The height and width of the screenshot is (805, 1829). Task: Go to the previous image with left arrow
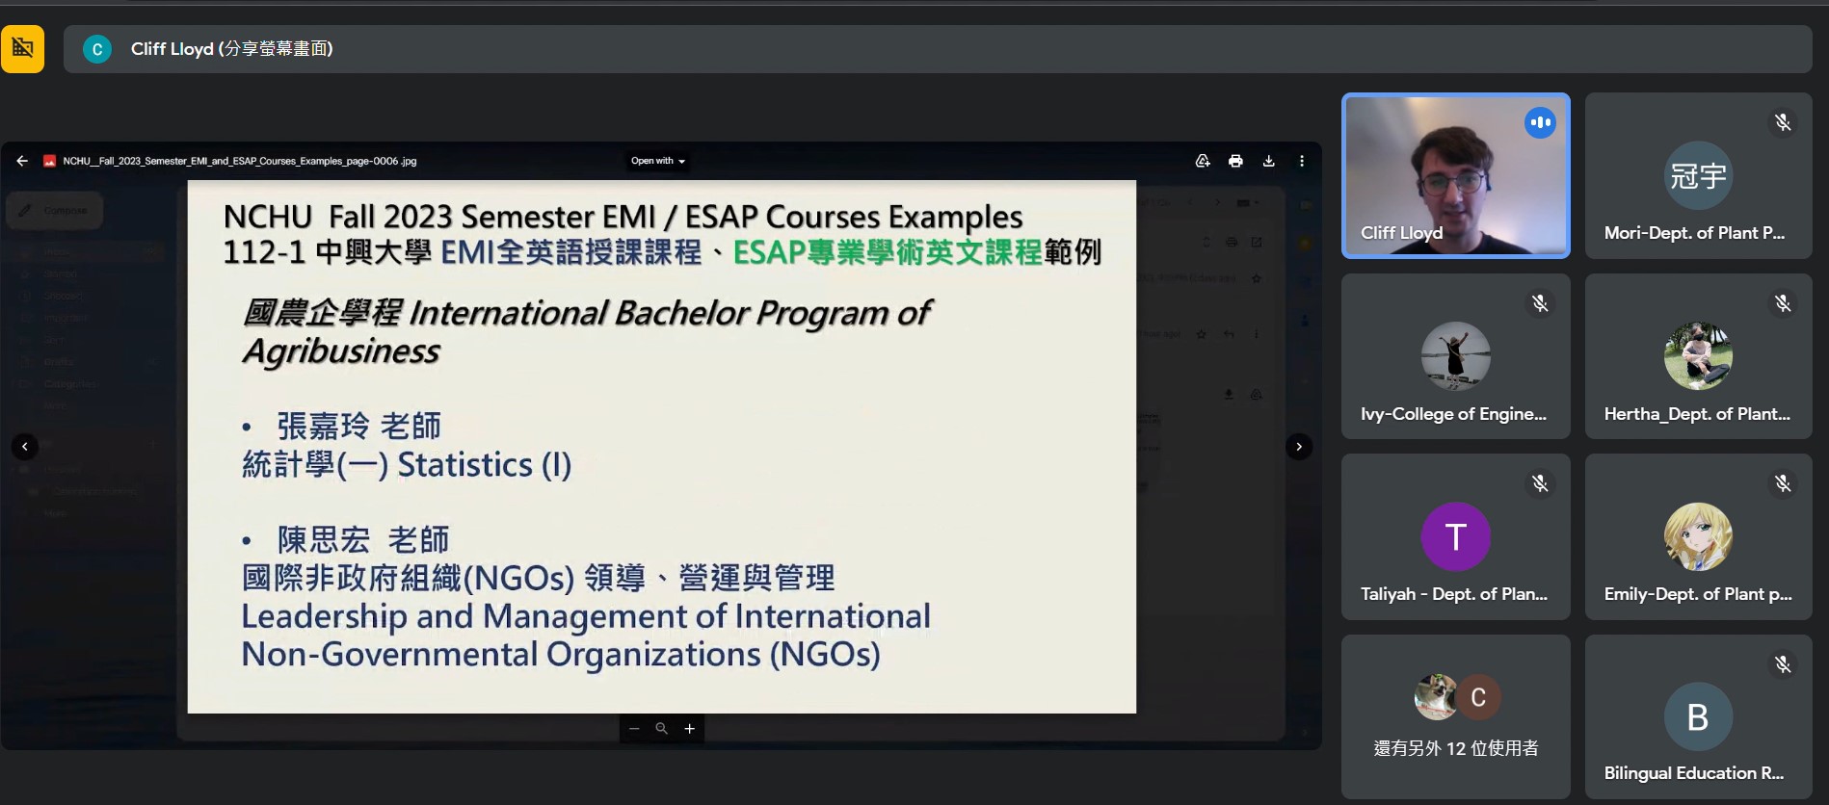point(24,446)
